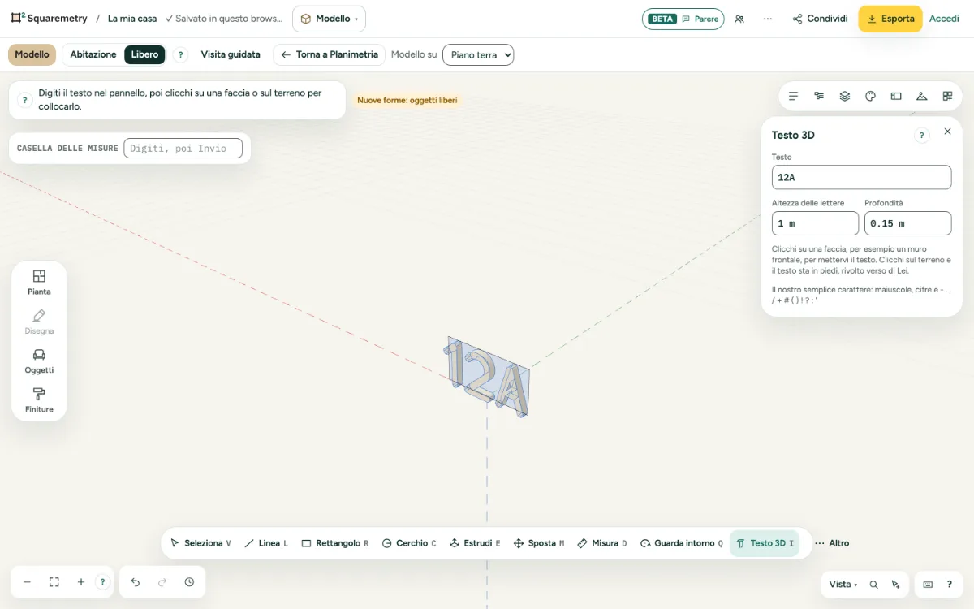974x609 pixels.
Task: Select the Testo 3D tool
Action: (x=765, y=543)
